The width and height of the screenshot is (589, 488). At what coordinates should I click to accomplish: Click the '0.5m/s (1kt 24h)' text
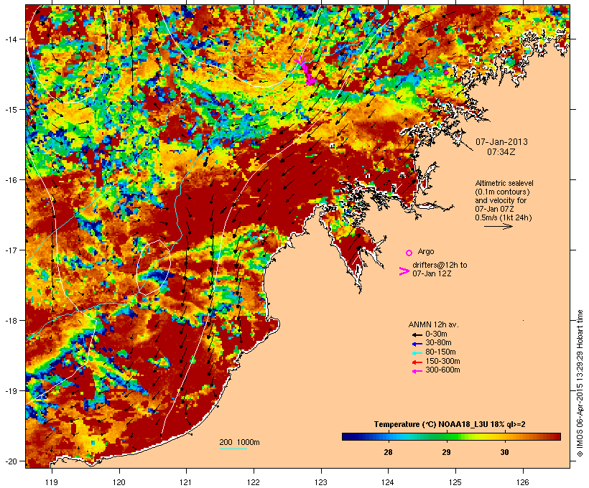(504, 217)
